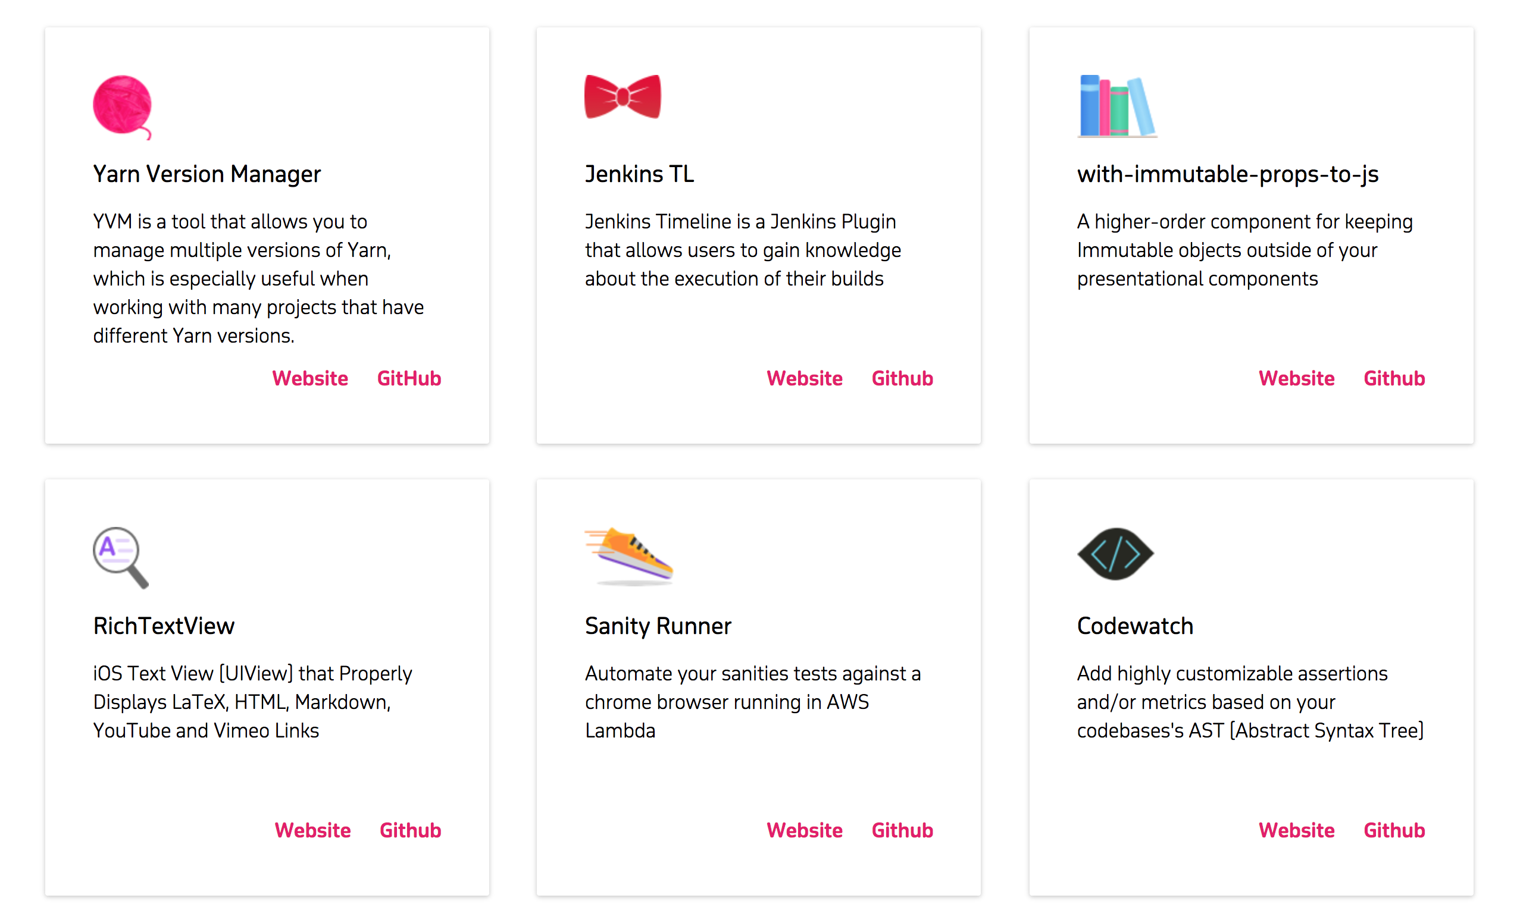Open the Yarn Version Manager Website link

310,378
